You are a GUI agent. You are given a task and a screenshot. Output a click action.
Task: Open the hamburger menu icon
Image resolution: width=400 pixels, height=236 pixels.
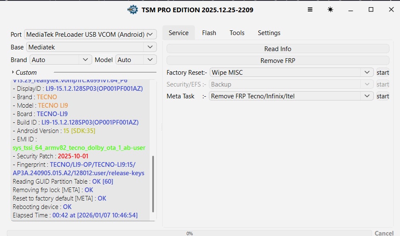310,10
